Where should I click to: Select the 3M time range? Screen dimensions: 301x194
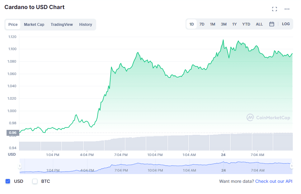click(x=223, y=24)
